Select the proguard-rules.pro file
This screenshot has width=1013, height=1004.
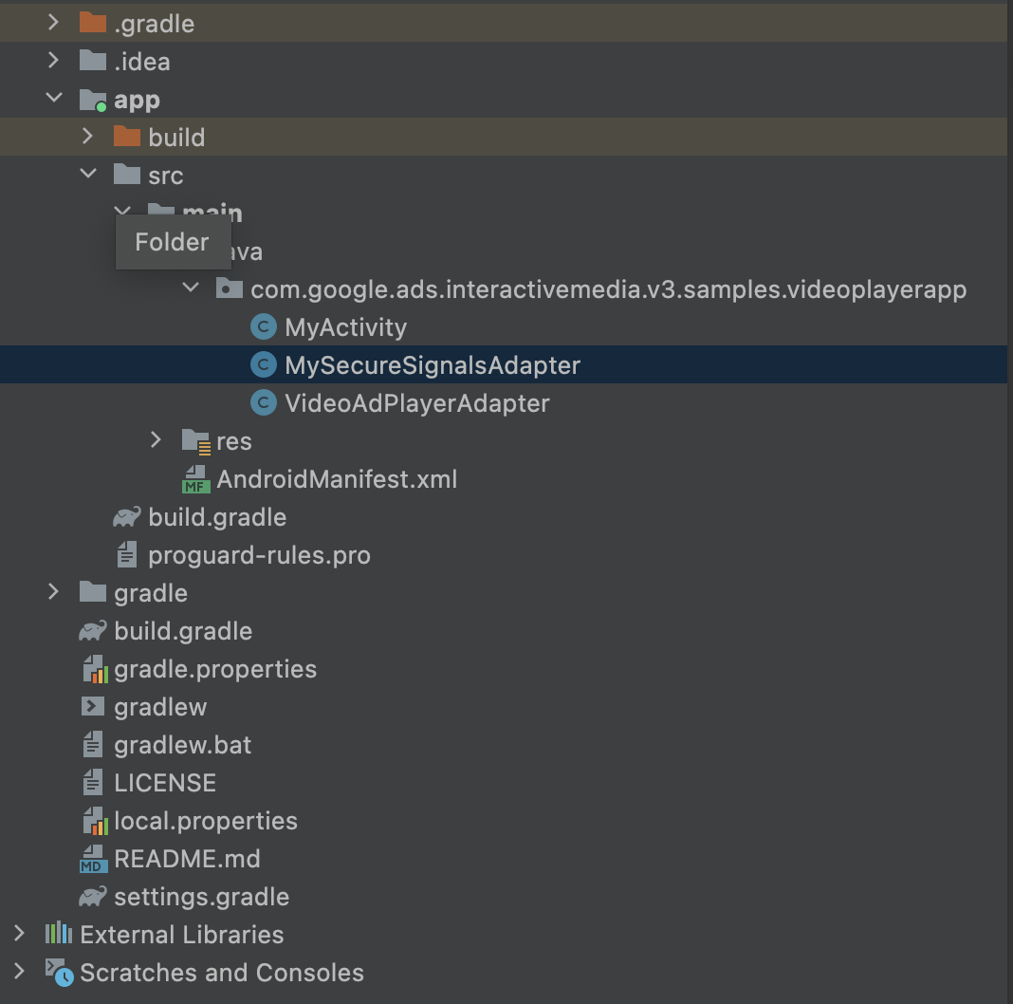[259, 555]
